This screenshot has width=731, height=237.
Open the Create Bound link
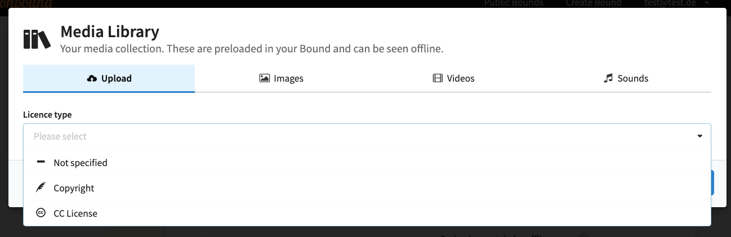[594, 3]
